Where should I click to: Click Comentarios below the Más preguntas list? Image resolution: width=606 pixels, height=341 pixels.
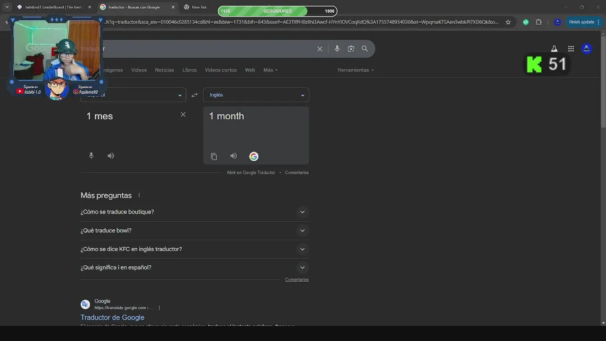297,279
